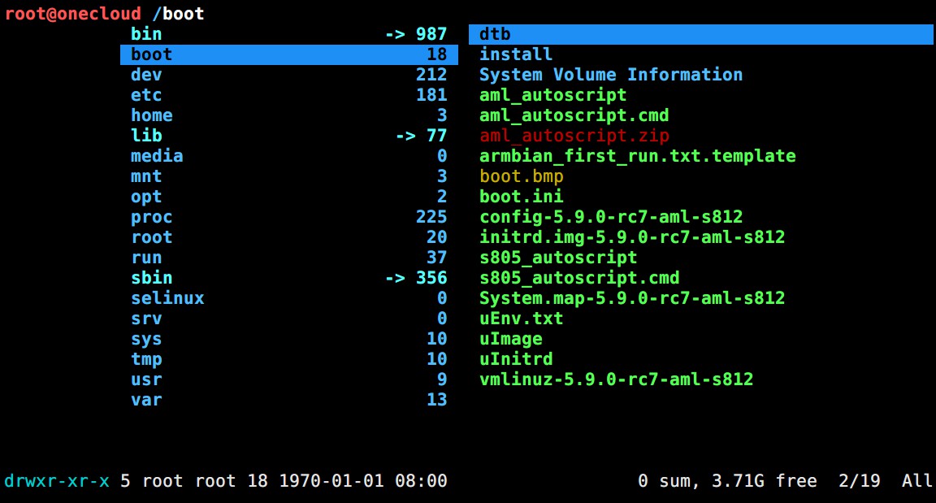The width and height of the screenshot is (936, 503).
Task: Select System Volume Information folder
Action: pos(610,75)
